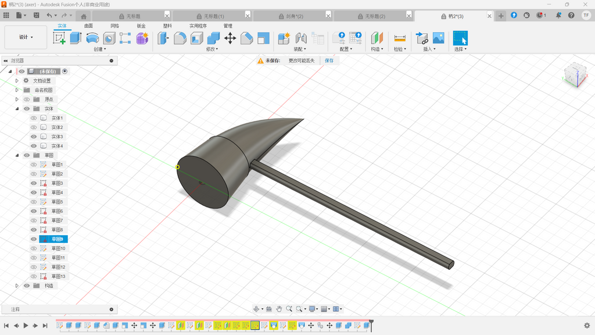
Task: Expand the 文档设置 tree node
Action: [17, 81]
